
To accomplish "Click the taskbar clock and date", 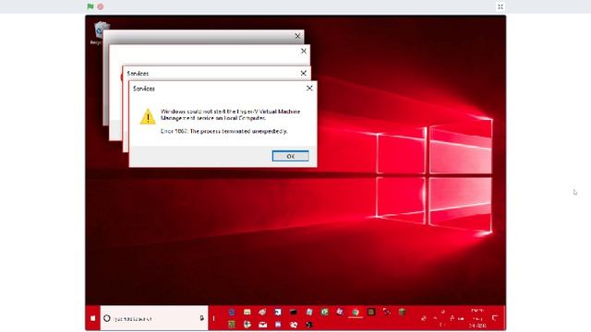I will [477, 318].
